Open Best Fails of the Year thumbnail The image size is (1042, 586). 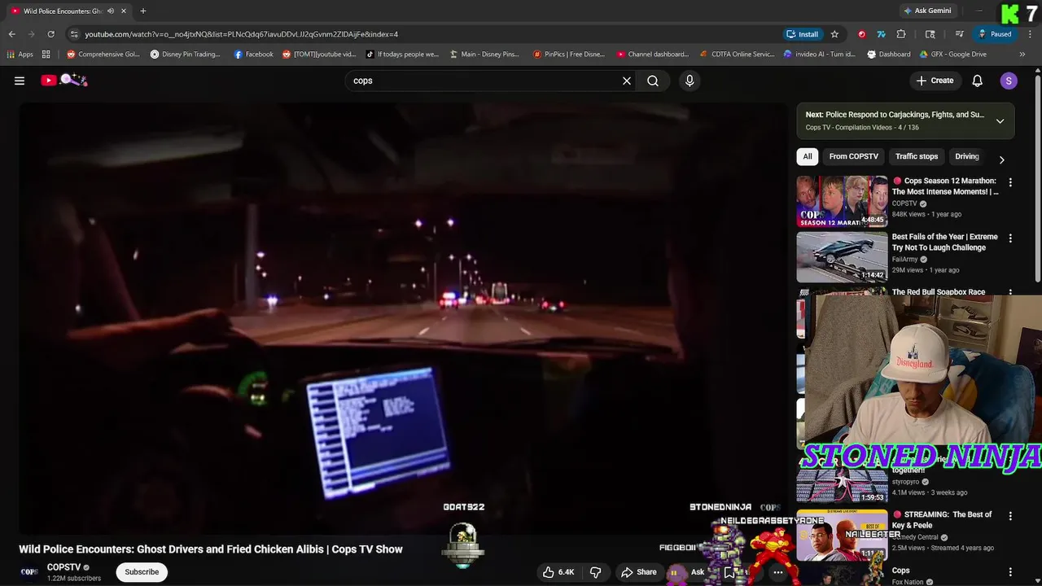click(x=842, y=256)
